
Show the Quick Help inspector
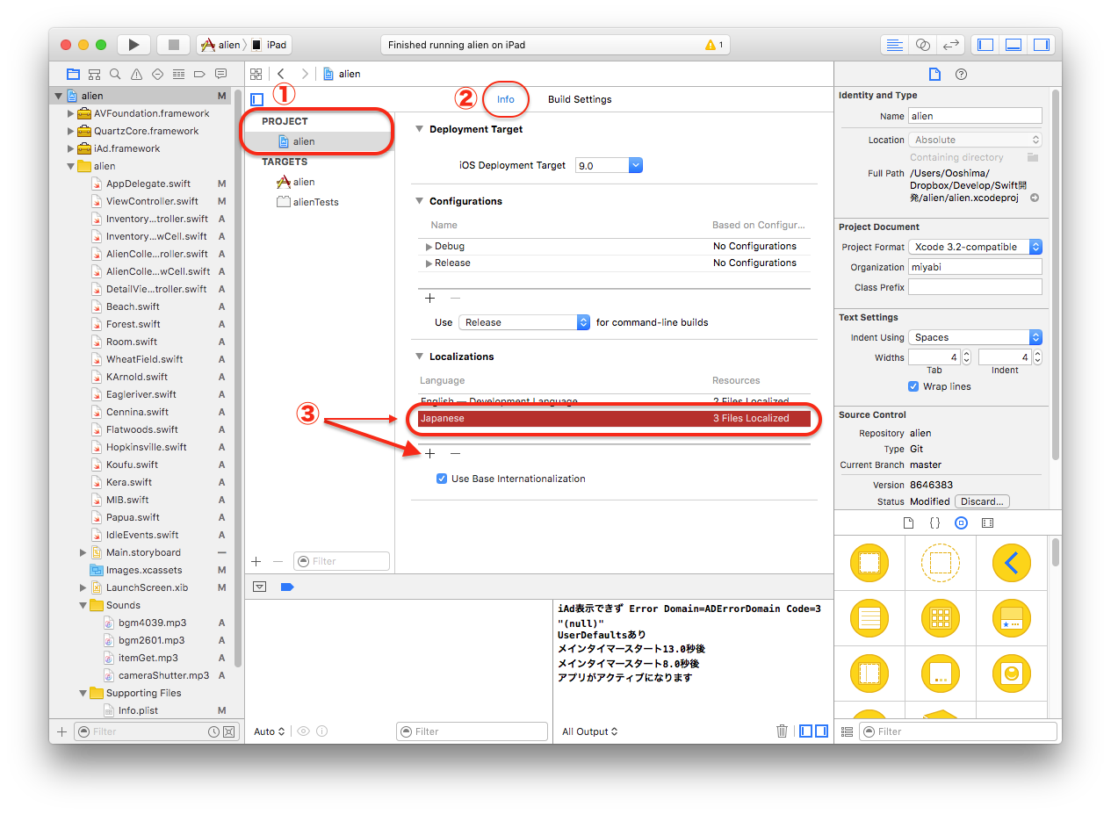coord(961,74)
